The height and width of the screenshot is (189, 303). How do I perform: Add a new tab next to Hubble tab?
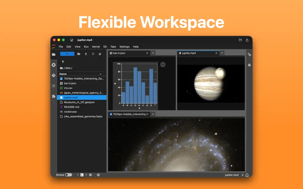tap(153, 114)
